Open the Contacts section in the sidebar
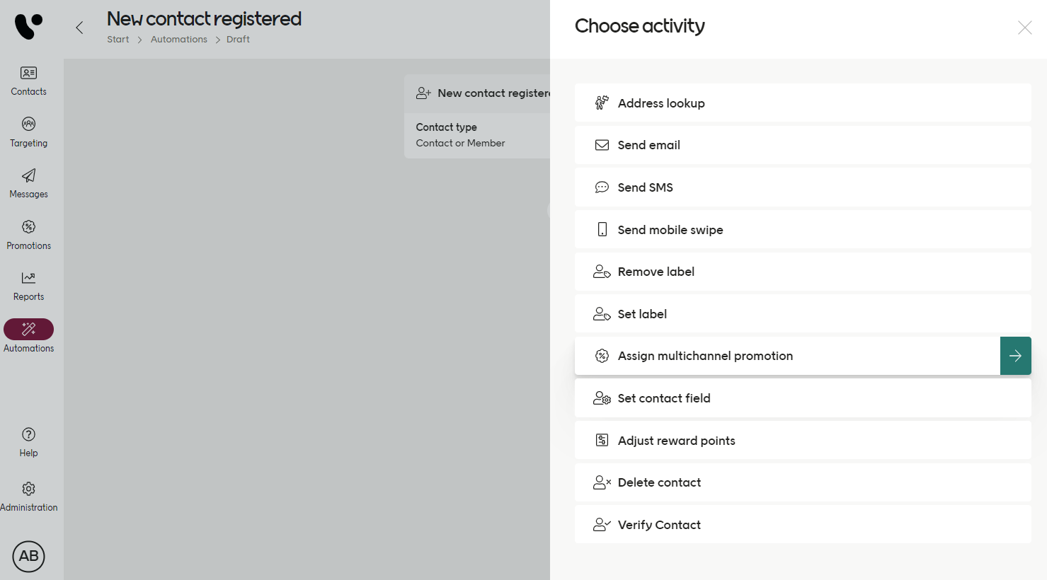1047x580 pixels. click(x=28, y=80)
